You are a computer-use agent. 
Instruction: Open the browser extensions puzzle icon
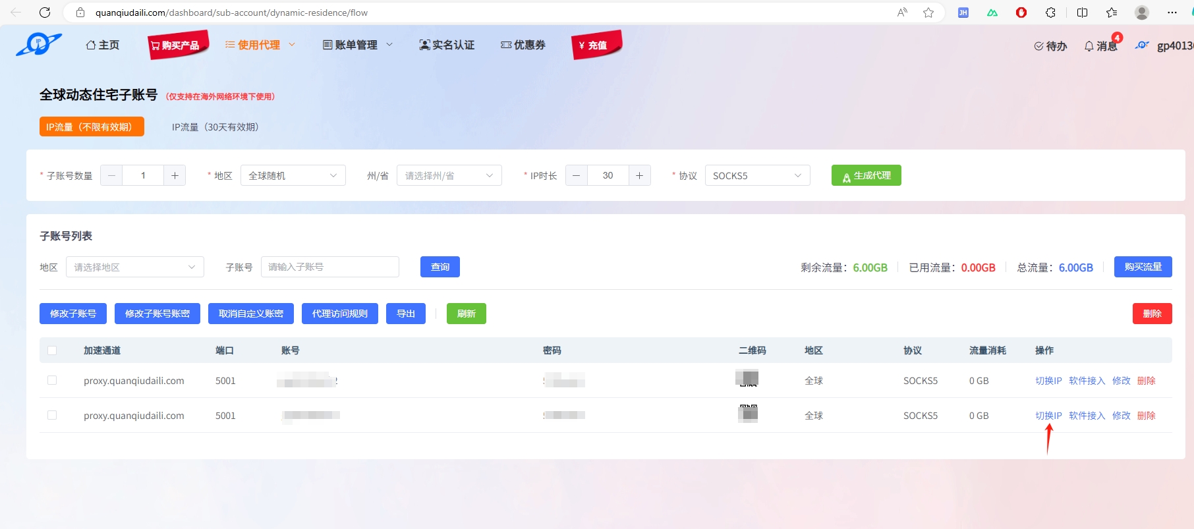[1050, 13]
